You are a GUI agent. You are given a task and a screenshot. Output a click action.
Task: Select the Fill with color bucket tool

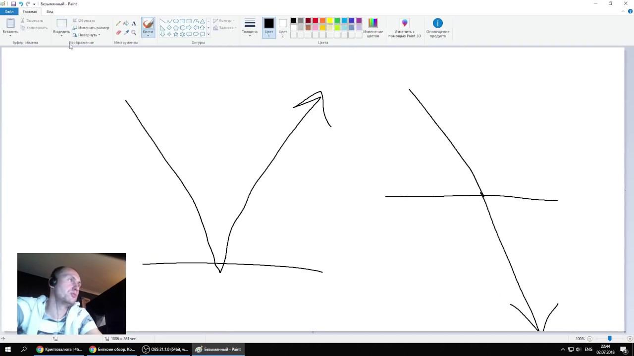point(126,23)
